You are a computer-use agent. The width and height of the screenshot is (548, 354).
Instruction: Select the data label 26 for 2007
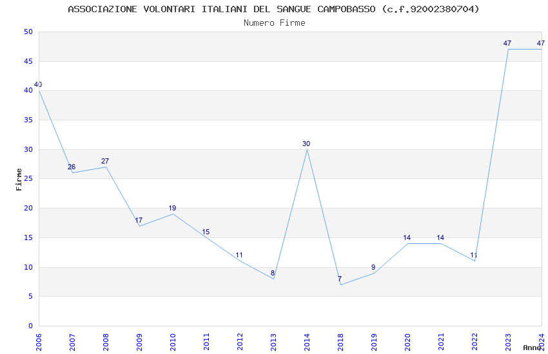pos(72,167)
